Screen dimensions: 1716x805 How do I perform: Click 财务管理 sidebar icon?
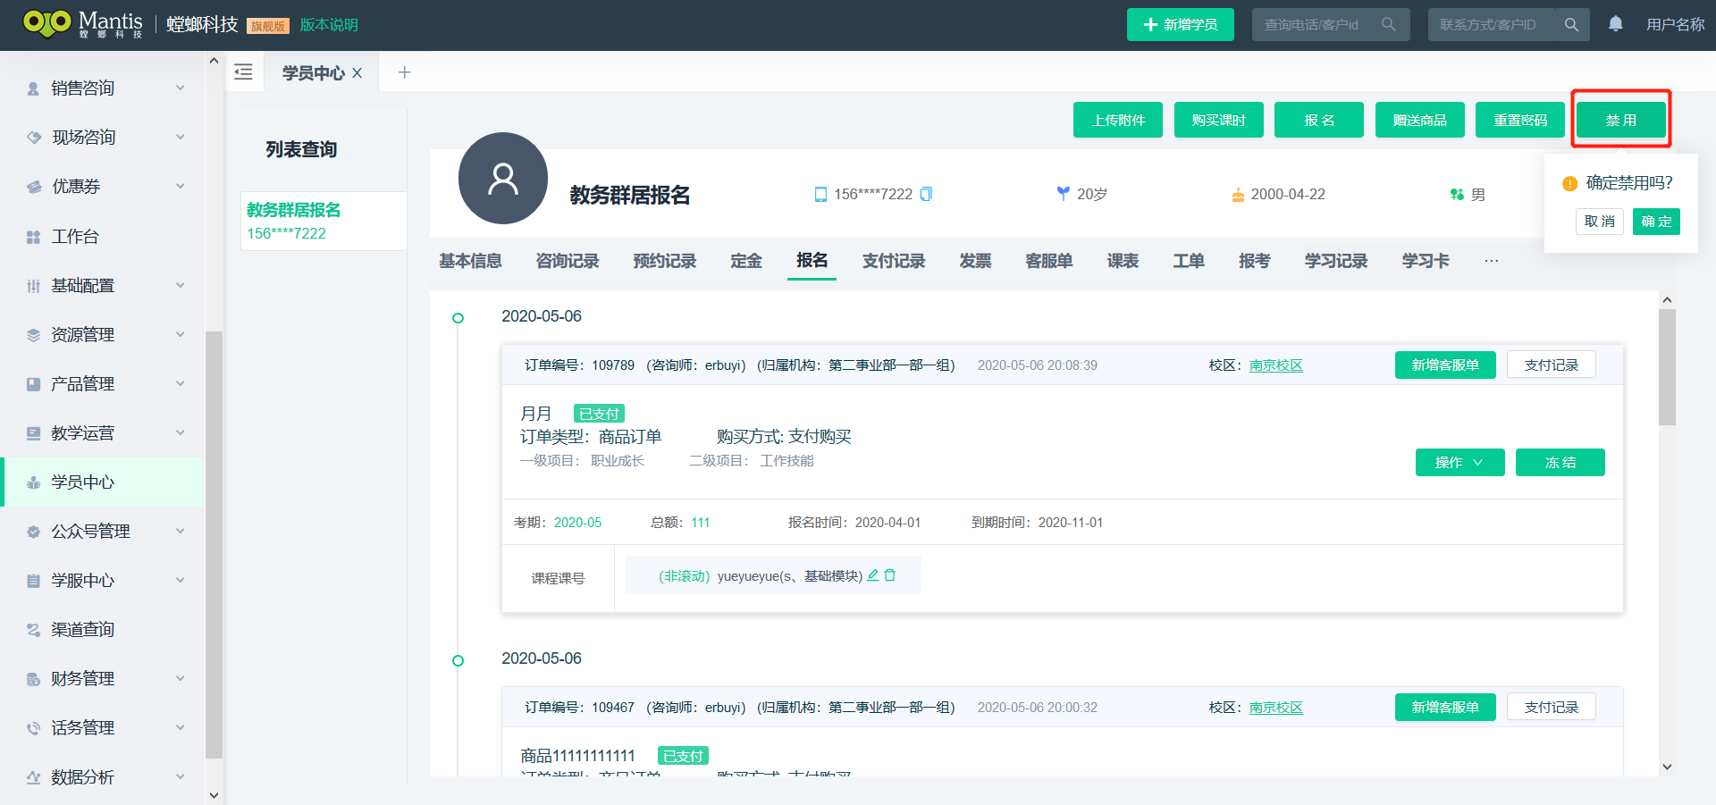pos(33,679)
